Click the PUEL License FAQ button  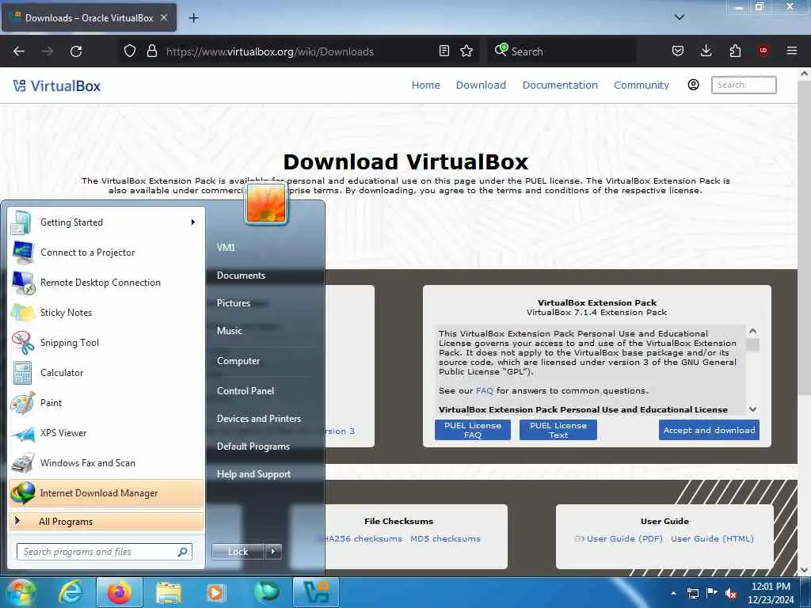pos(473,430)
